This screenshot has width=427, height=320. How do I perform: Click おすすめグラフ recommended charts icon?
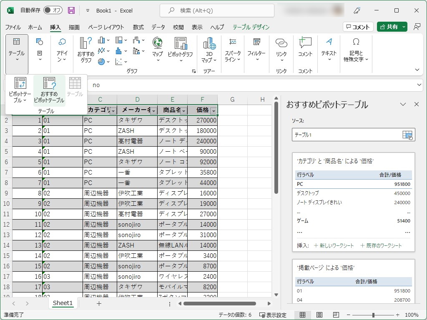pyautogui.click(x=86, y=50)
